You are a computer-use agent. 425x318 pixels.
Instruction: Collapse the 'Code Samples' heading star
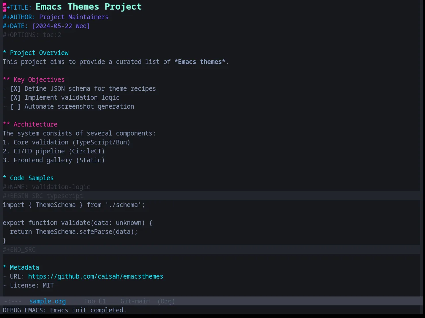[x=5, y=178]
